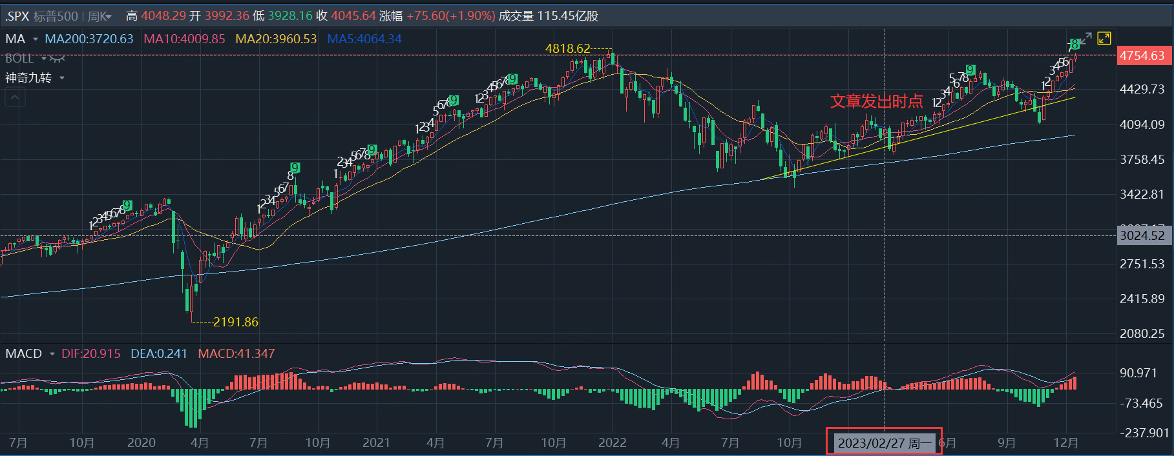1174x456 pixels.
Task: Show the hidden BOLL indicator via eye icon
Action: click(x=58, y=59)
